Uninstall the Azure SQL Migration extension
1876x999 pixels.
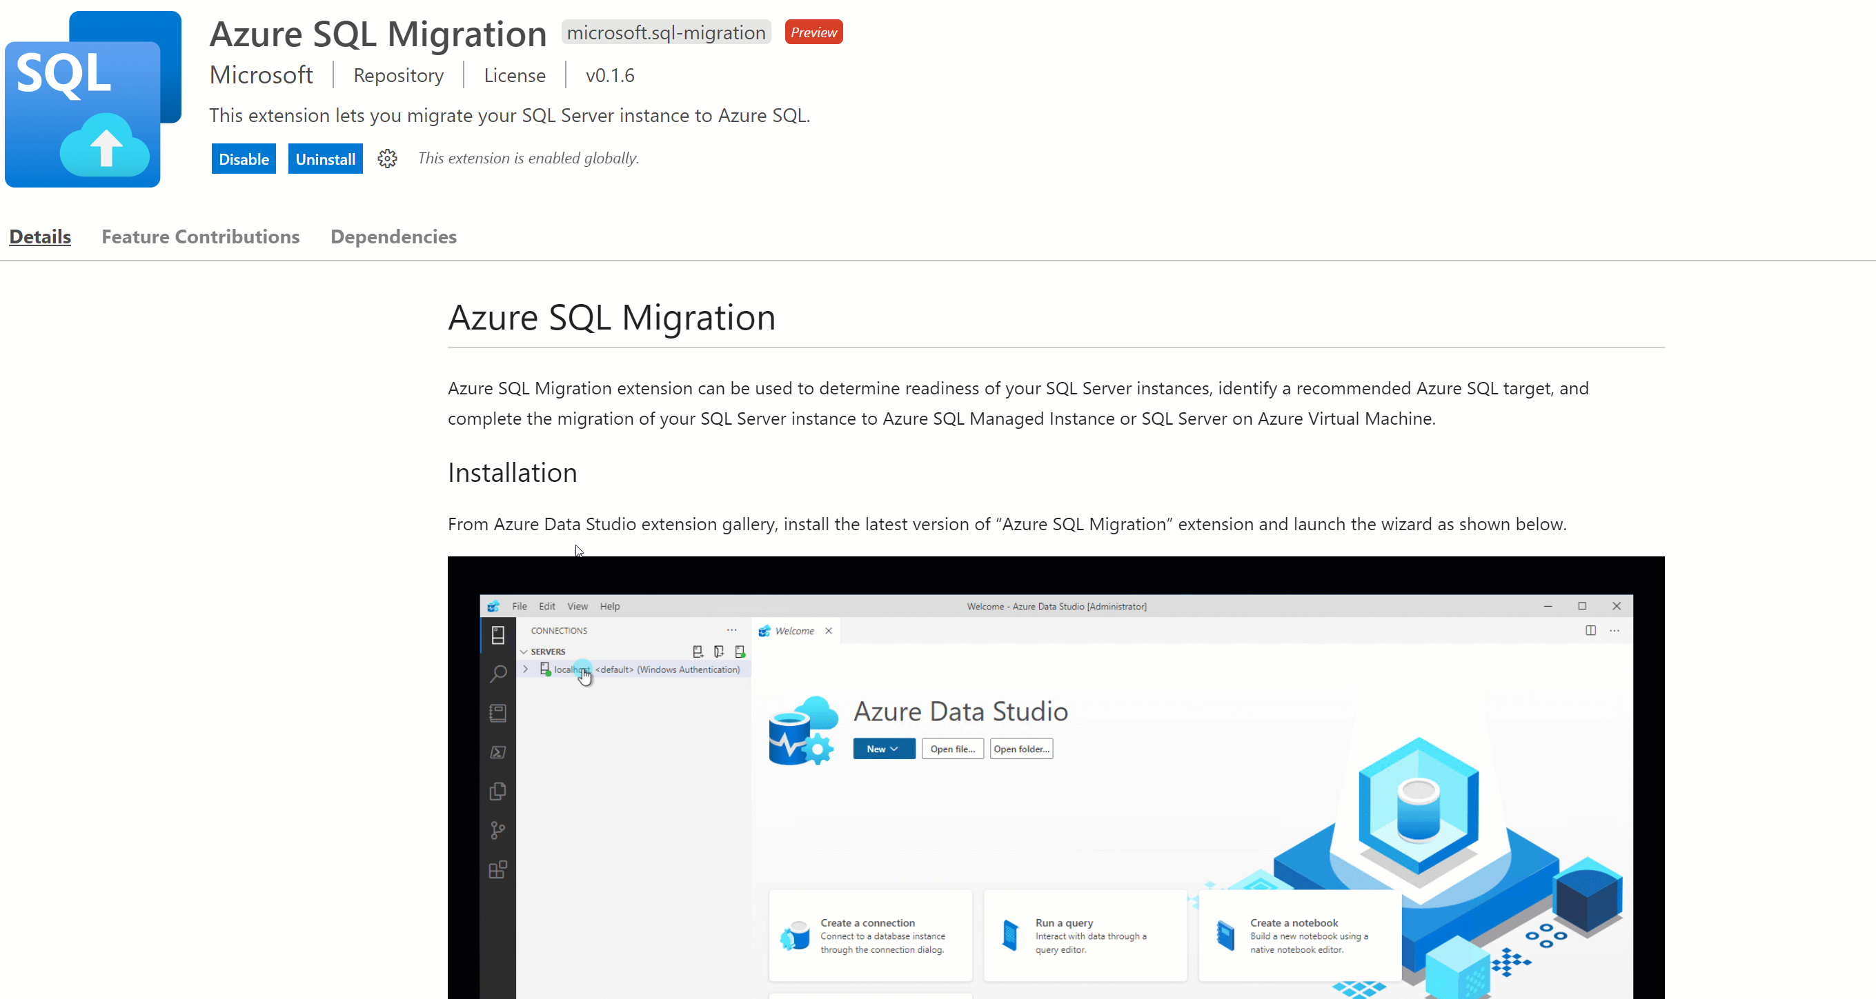(325, 159)
